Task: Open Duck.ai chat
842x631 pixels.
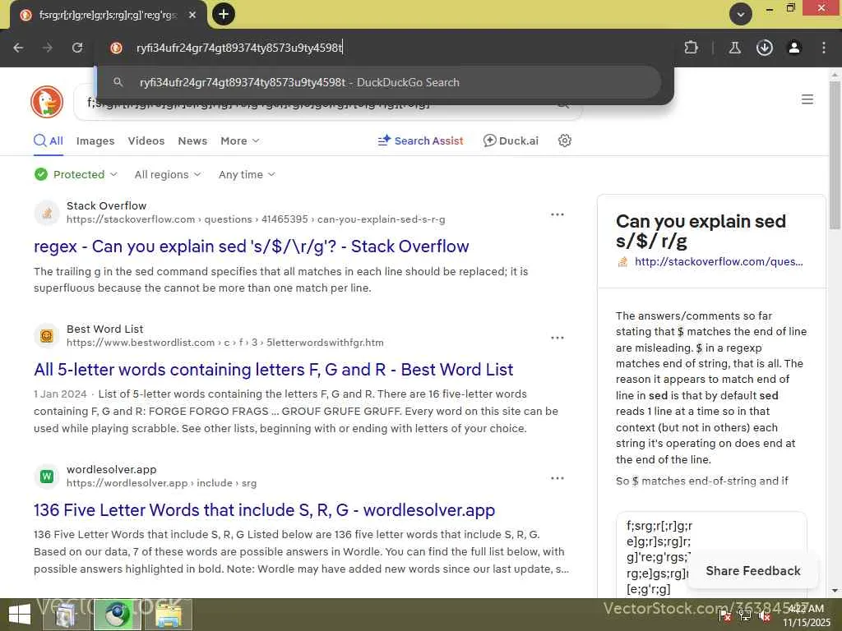Action: click(511, 140)
